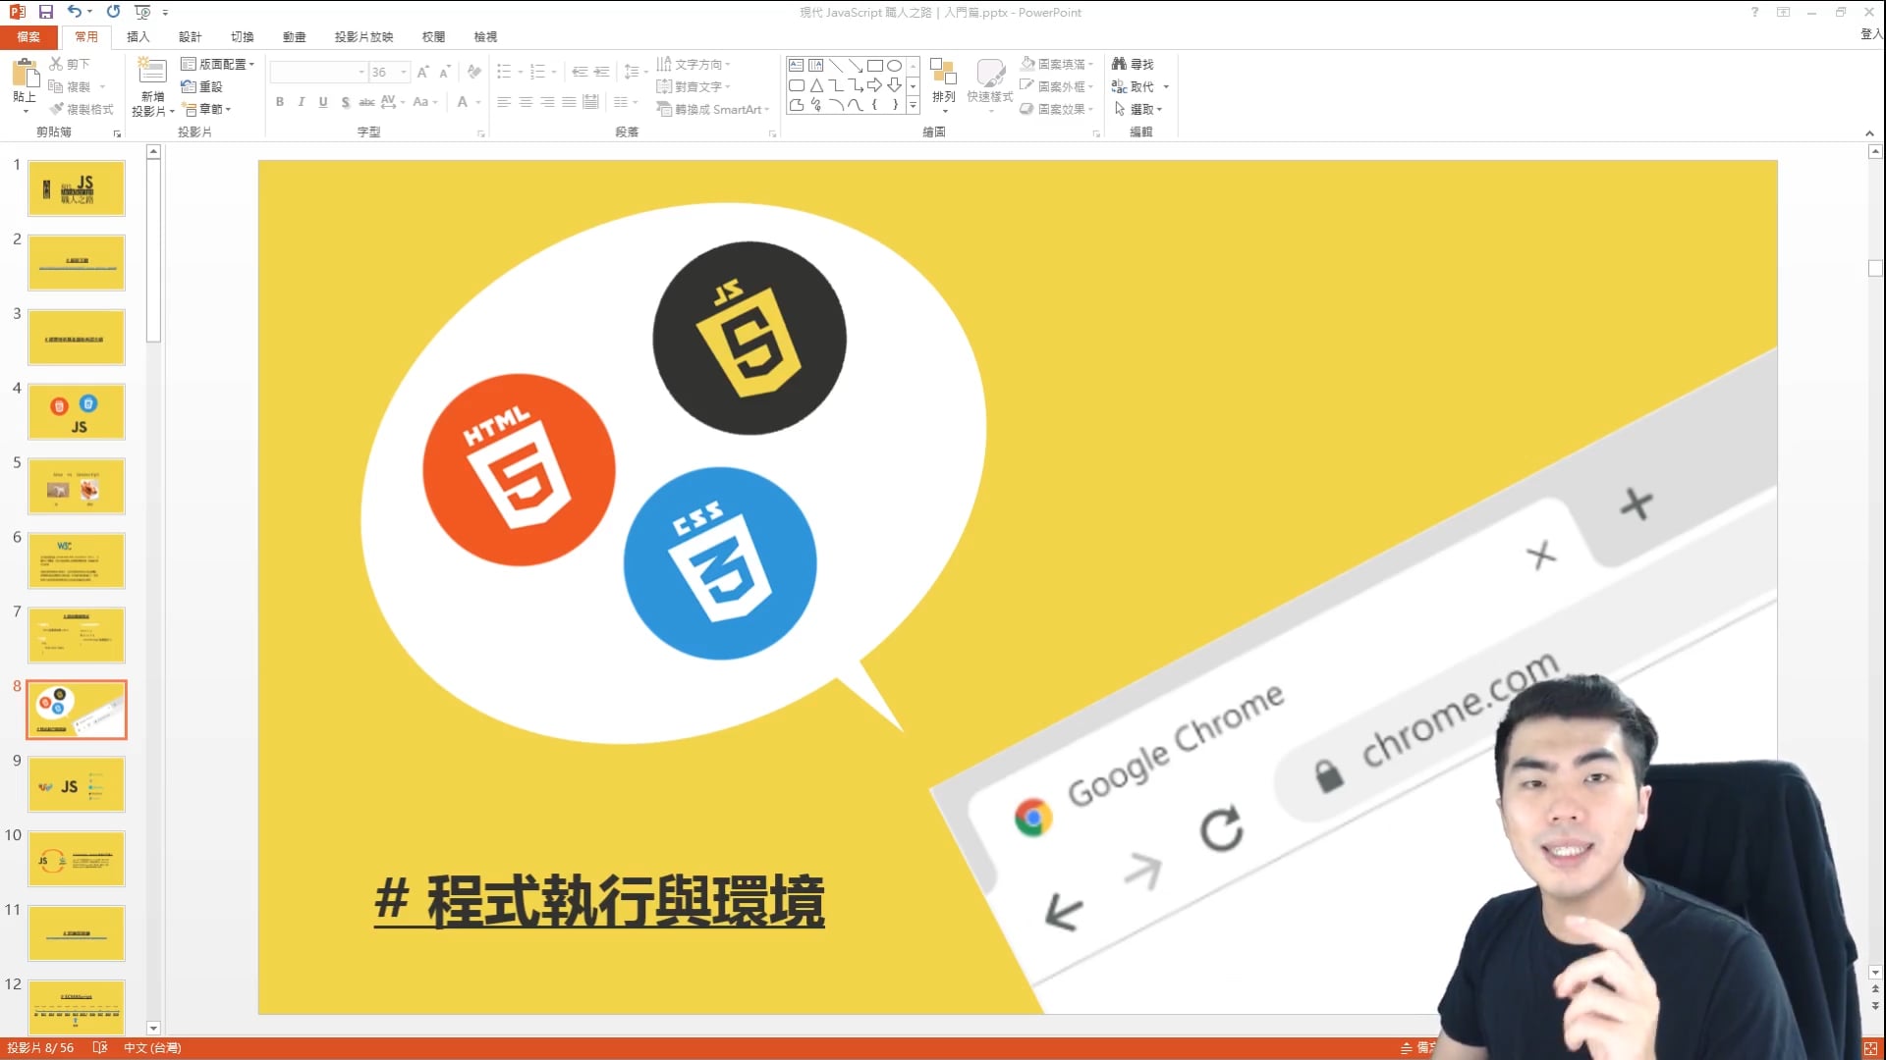Screen dimensions: 1886x1060
Task: Click the Reset (重設) button
Action: pos(202,86)
